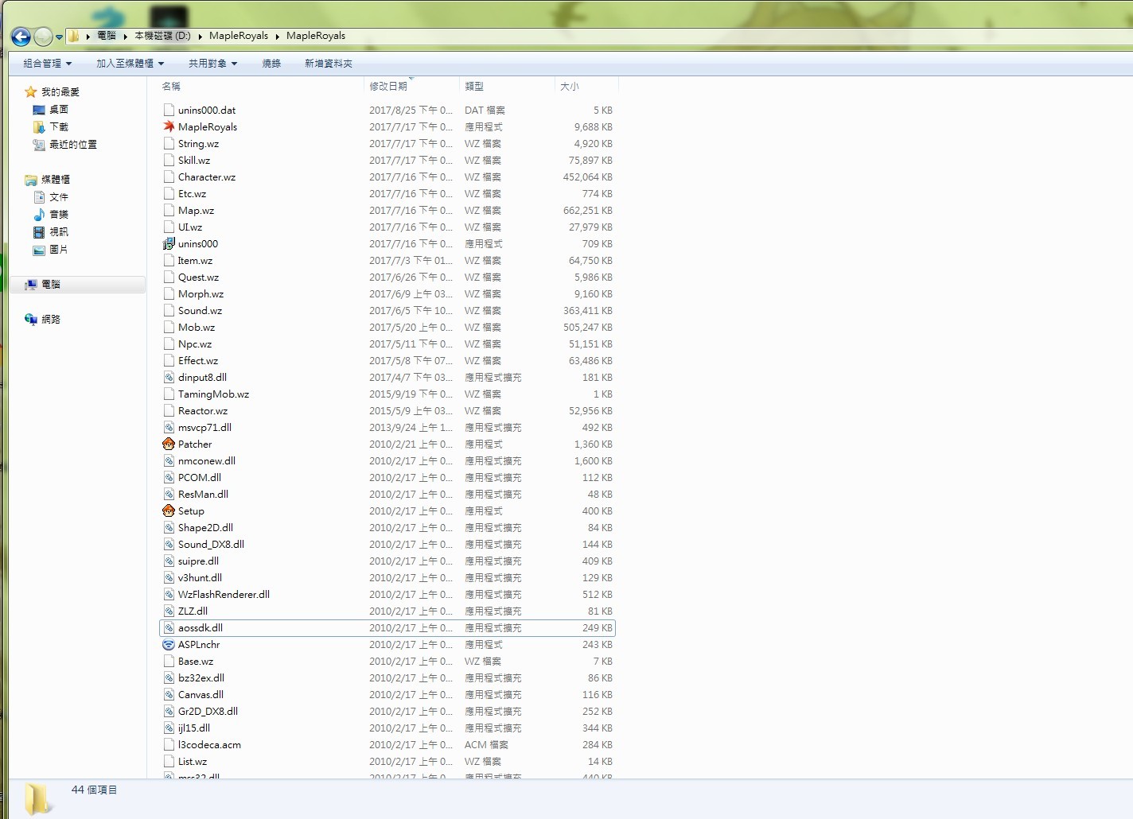
Task: Click the dinput8.dll file icon
Action: coord(169,377)
